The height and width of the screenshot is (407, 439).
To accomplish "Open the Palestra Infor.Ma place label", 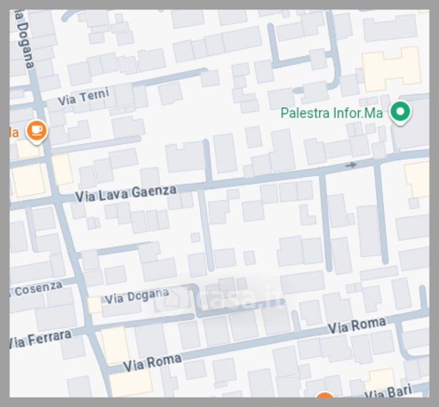I will (332, 113).
